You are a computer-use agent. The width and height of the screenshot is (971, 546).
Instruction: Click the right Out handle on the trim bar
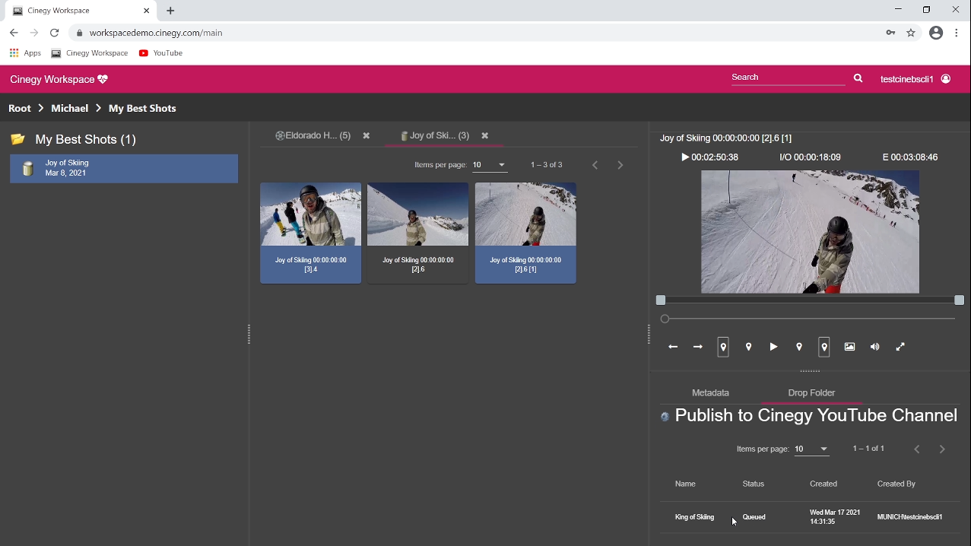[x=960, y=300]
